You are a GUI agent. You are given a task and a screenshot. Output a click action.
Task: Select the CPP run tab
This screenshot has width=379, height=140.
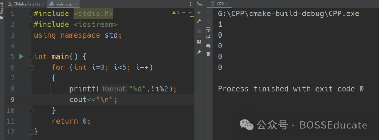(220, 4)
